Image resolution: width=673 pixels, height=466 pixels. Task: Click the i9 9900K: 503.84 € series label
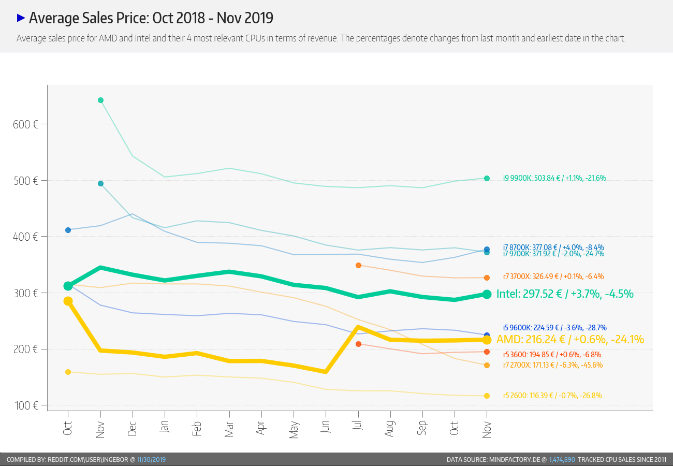coord(554,178)
